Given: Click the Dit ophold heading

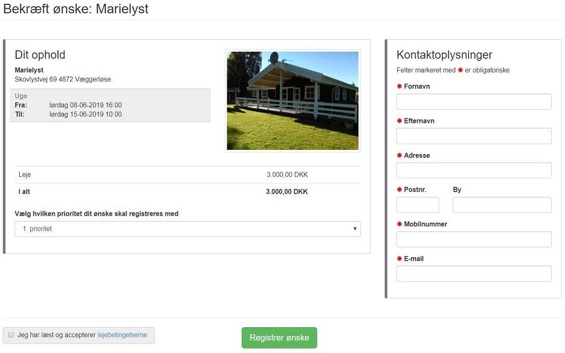Looking at the screenshot, I should point(40,55).
